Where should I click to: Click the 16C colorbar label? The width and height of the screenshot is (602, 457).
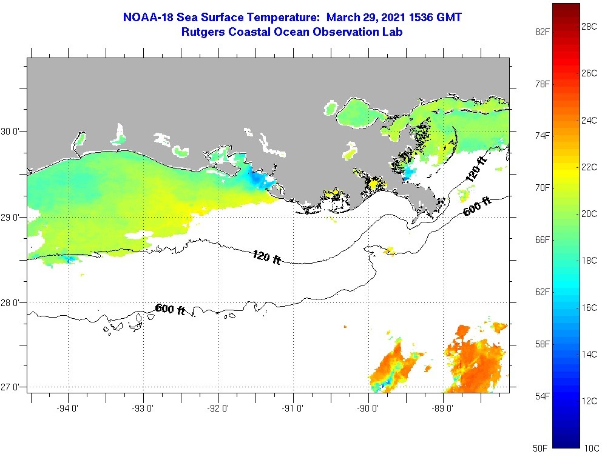tap(589, 308)
